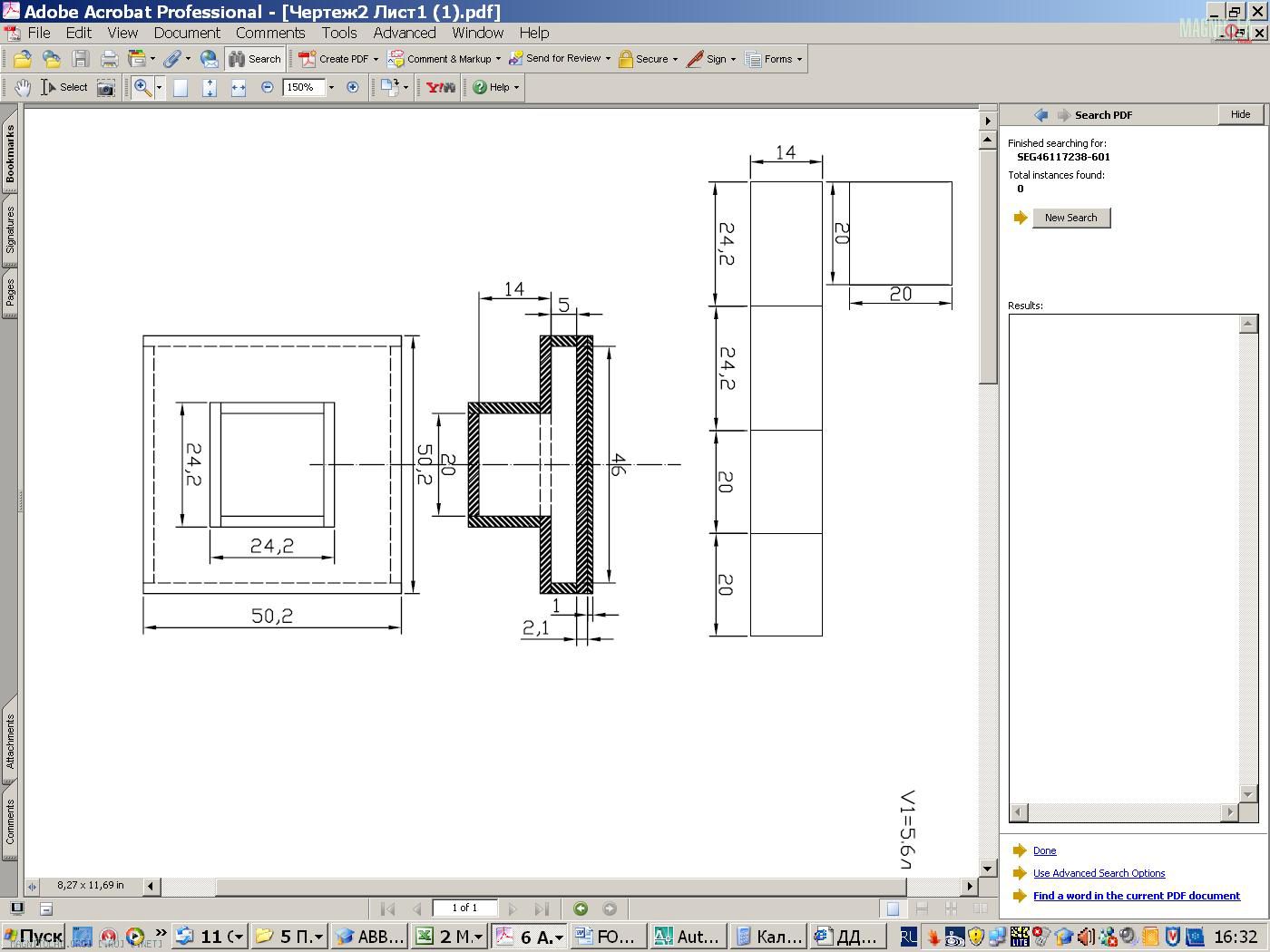Screen dimensions: 1270x952
Task: Click the Open Web Page folder icon
Action: (x=52, y=59)
